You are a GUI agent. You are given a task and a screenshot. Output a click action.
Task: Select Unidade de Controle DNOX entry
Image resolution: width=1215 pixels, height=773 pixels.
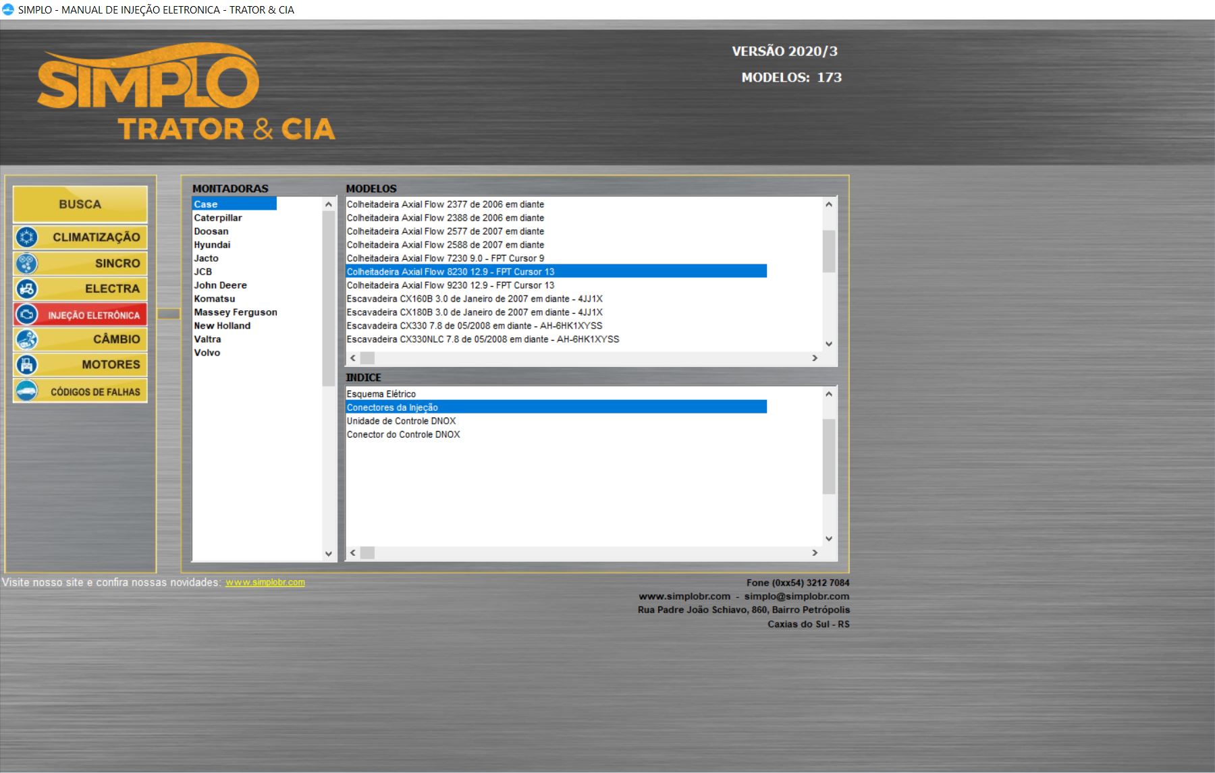coord(401,421)
